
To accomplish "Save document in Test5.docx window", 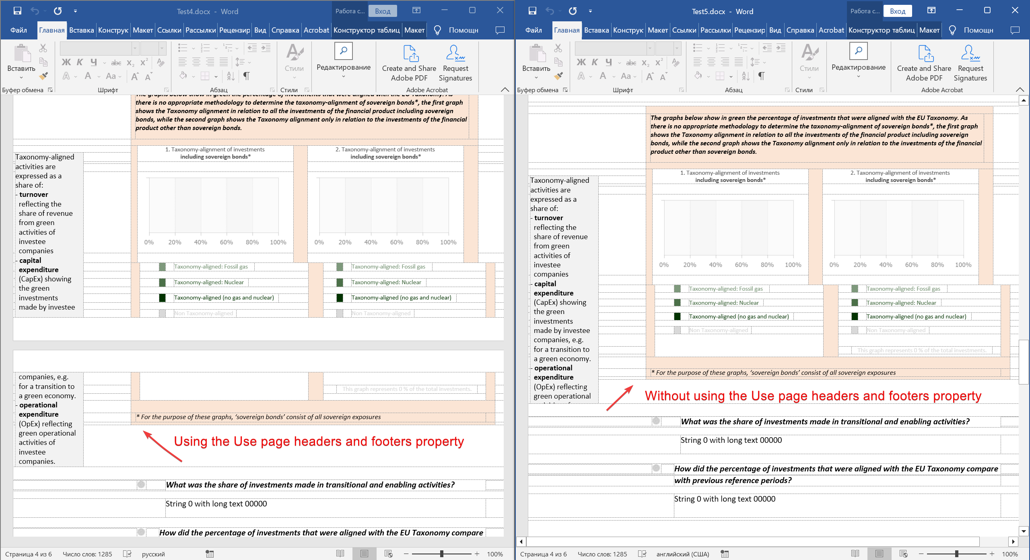I will [532, 11].
